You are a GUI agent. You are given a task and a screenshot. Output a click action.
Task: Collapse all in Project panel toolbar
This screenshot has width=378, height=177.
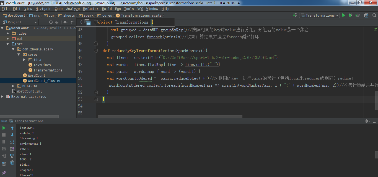click(57, 22)
